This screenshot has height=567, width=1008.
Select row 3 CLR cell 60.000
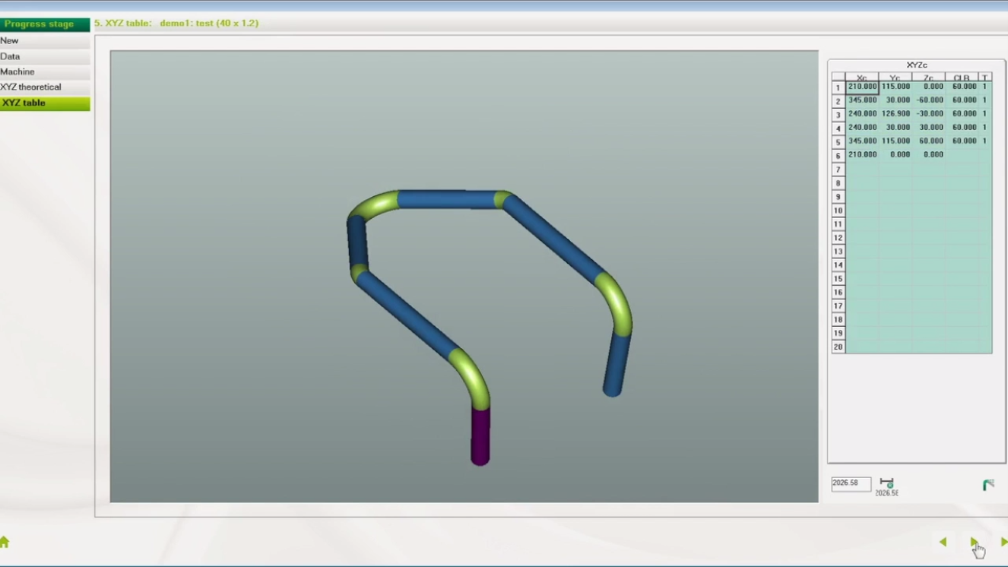962,114
